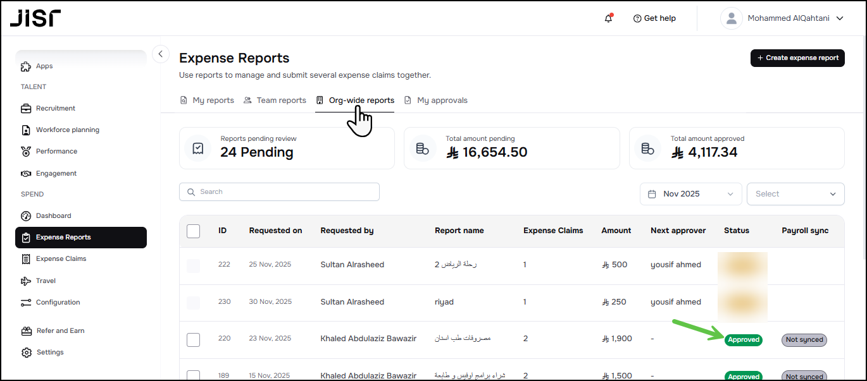867x381 pixels.
Task: Click the Recruitment briefcase icon
Action: [26, 109]
